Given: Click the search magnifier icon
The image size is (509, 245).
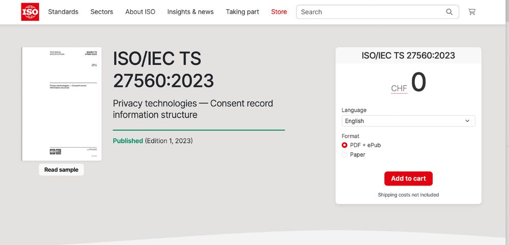Looking at the screenshot, I should click(x=449, y=12).
